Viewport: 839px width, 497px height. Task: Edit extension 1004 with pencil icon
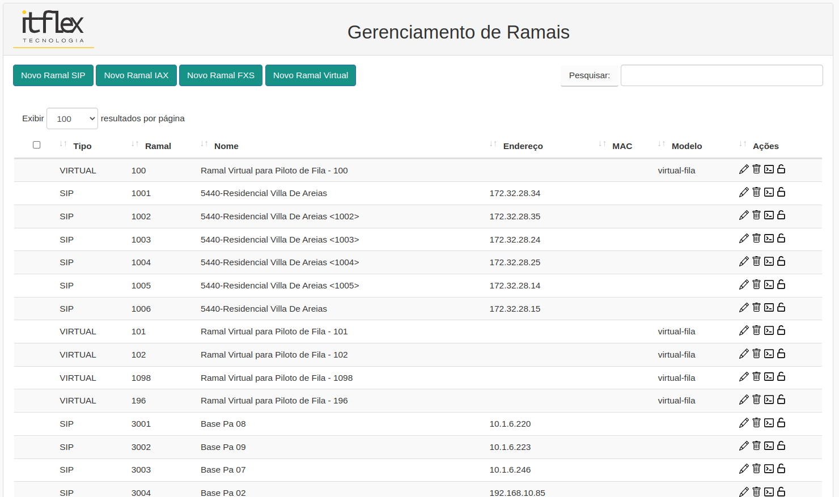pyautogui.click(x=744, y=261)
